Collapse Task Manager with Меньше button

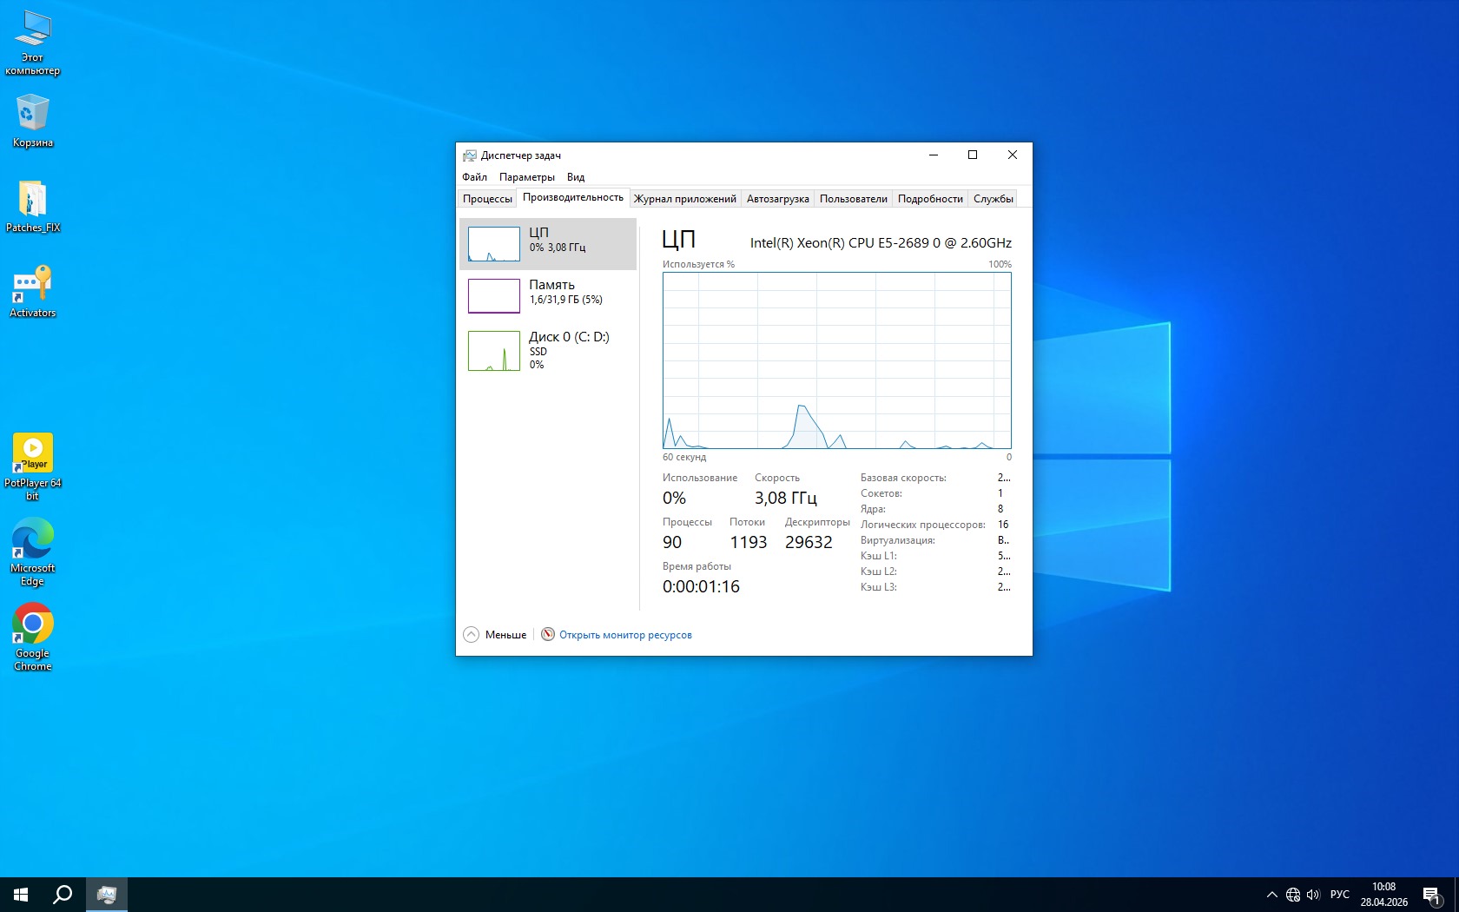click(496, 635)
